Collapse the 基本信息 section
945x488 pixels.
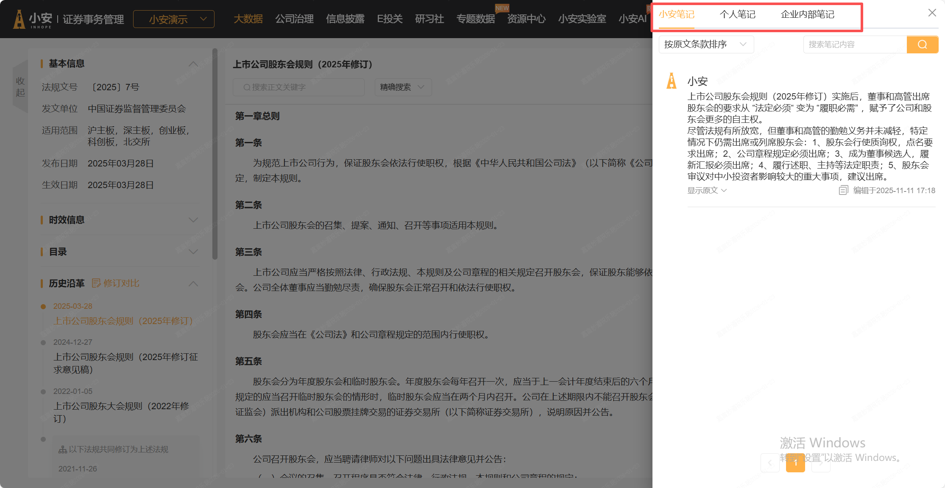coord(193,64)
